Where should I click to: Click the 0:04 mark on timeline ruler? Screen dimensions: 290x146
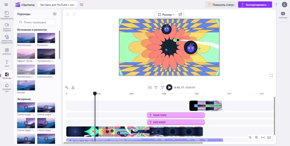131,94
